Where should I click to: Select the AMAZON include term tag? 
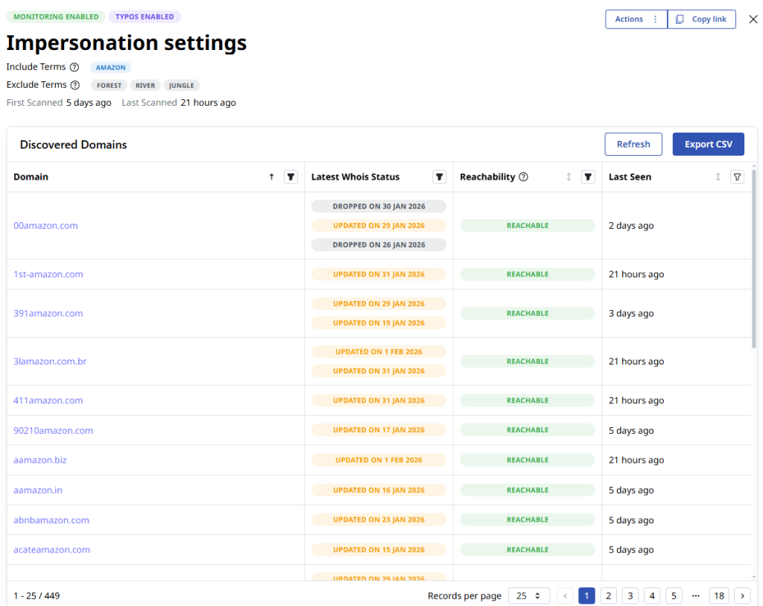(110, 67)
